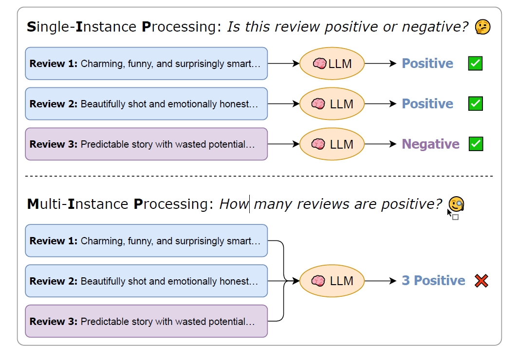The image size is (517, 357).
Task: Click the monocle face emoji in the Multi-Instance heading
Action: click(456, 204)
